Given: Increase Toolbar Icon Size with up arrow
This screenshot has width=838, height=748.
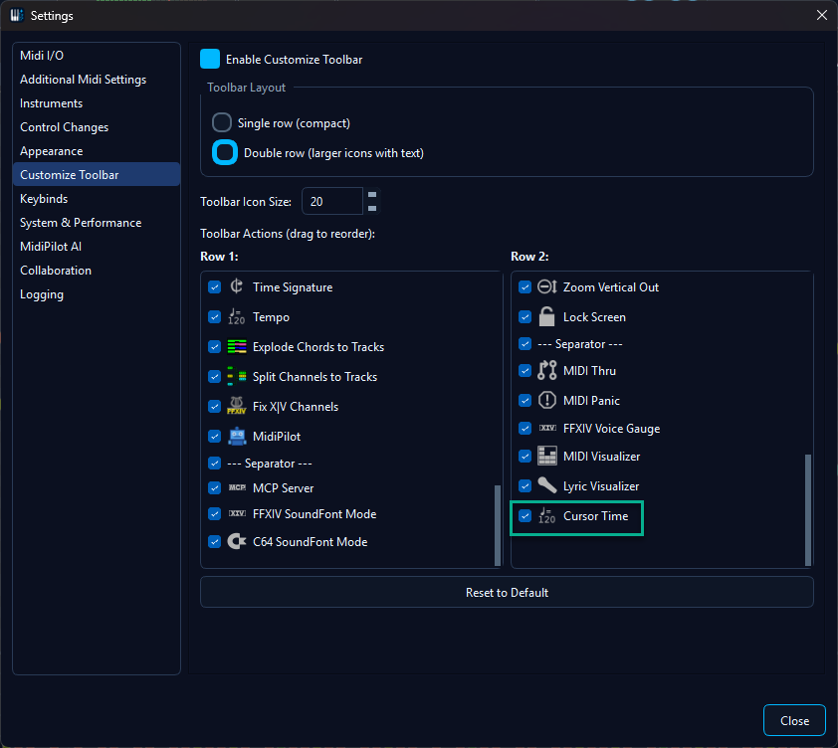Looking at the screenshot, I should pos(372,195).
